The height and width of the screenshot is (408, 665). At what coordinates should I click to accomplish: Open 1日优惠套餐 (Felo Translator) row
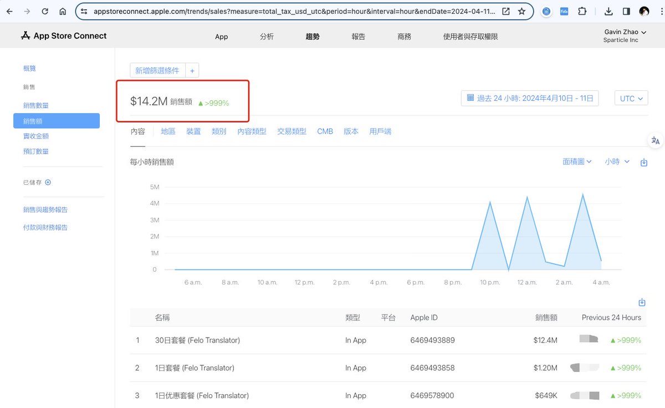[x=389, y=395]
